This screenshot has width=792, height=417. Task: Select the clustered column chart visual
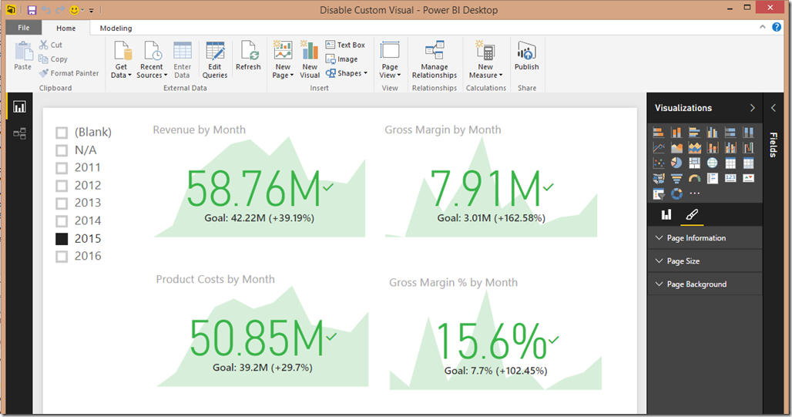tap(712, 133)
